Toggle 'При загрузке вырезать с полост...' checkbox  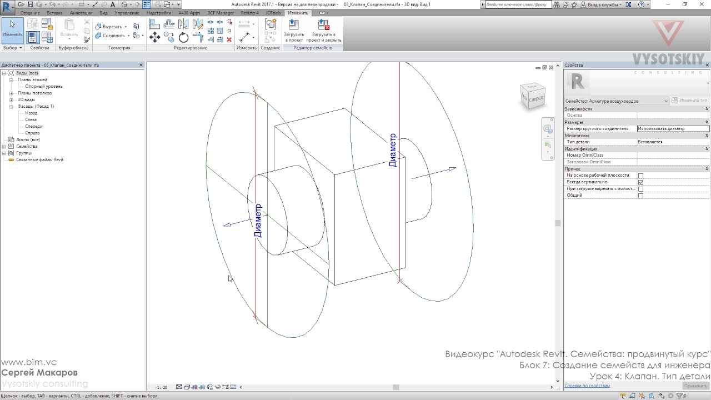coord(640,189)
